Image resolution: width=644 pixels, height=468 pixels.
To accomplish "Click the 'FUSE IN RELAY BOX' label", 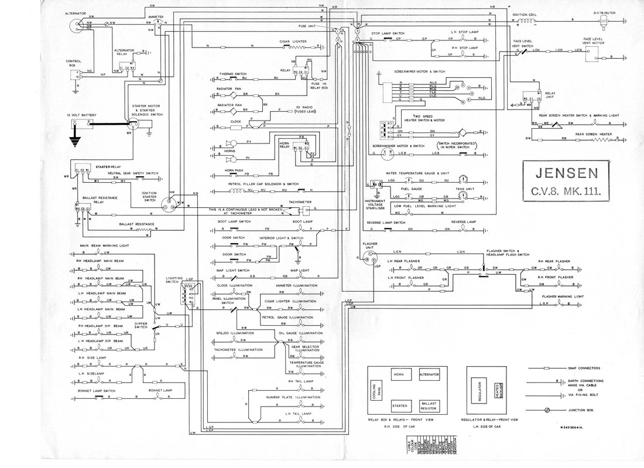I will [x=319, y=86].
